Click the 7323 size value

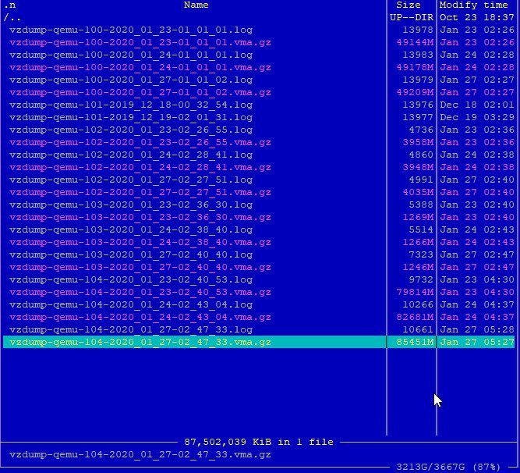point(421,255)
